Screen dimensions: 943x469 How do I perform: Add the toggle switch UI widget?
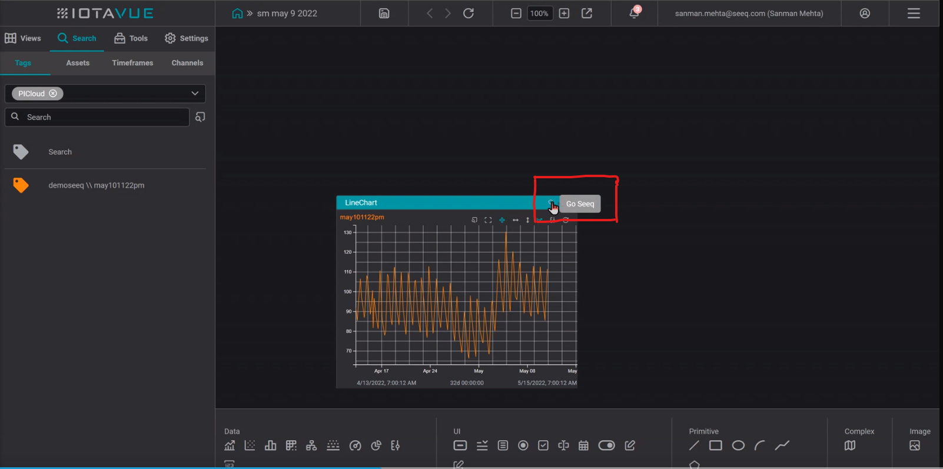[x=606, y=445]
